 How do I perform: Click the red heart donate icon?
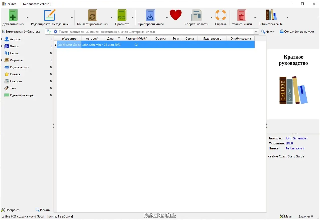tap(175, 15)
